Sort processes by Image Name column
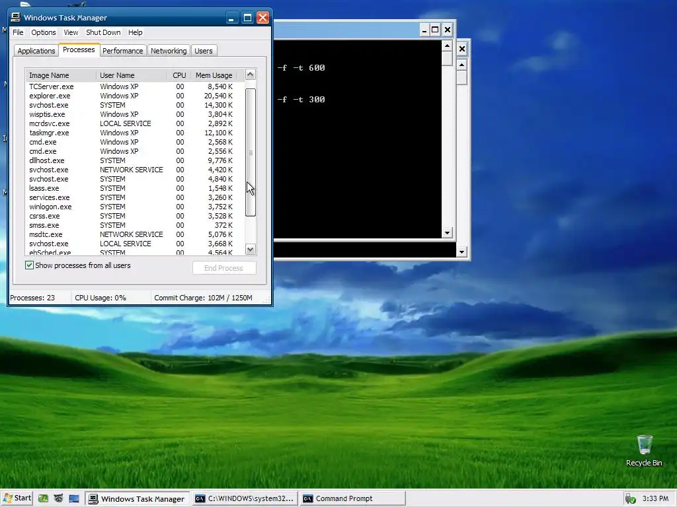 click(61, 75)
